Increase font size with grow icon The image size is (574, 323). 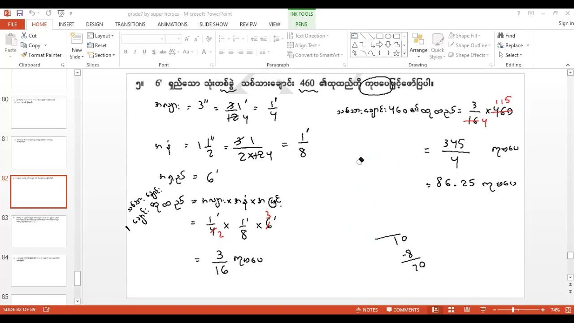[x=187, y=39]
